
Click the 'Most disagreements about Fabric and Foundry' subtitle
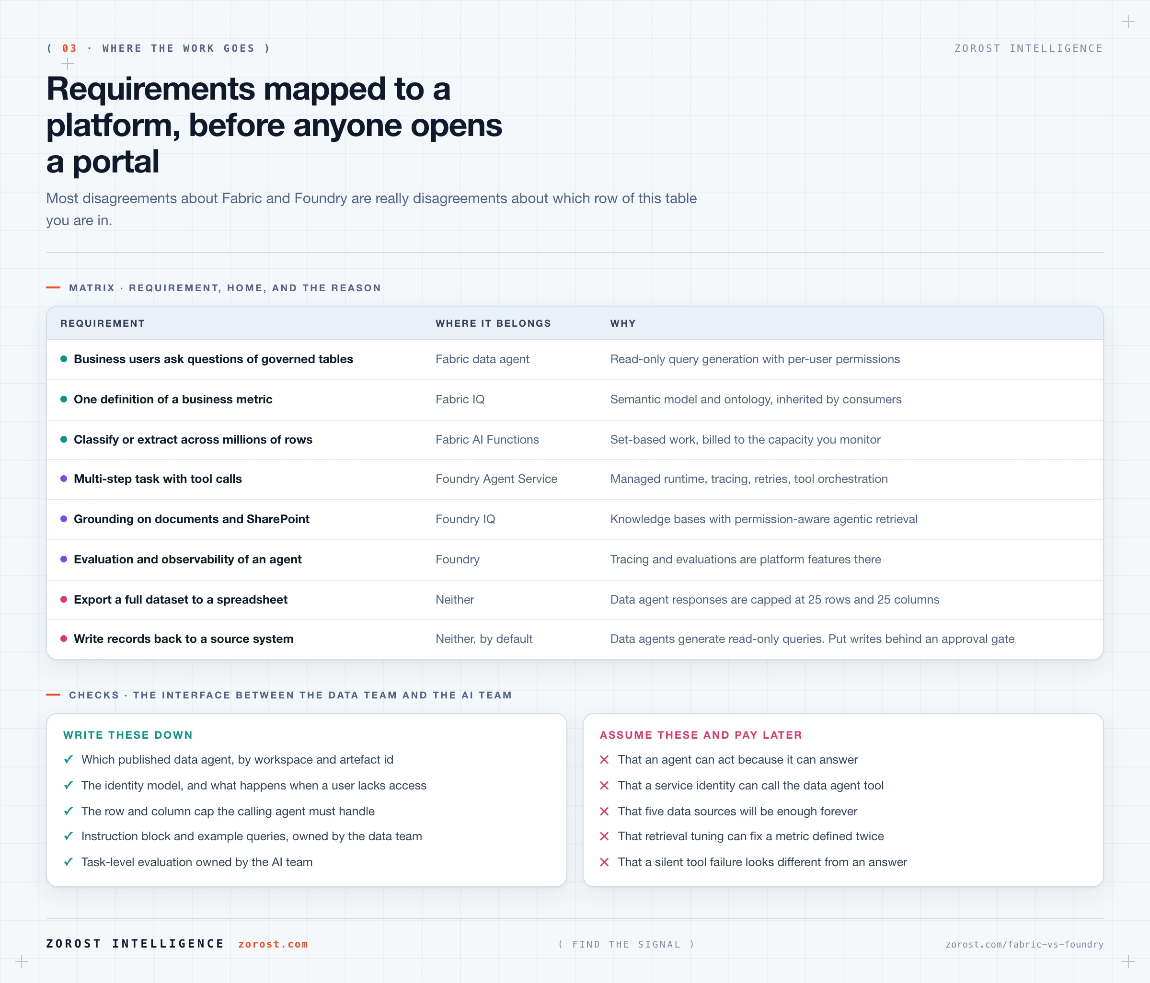tap(371, 209)
